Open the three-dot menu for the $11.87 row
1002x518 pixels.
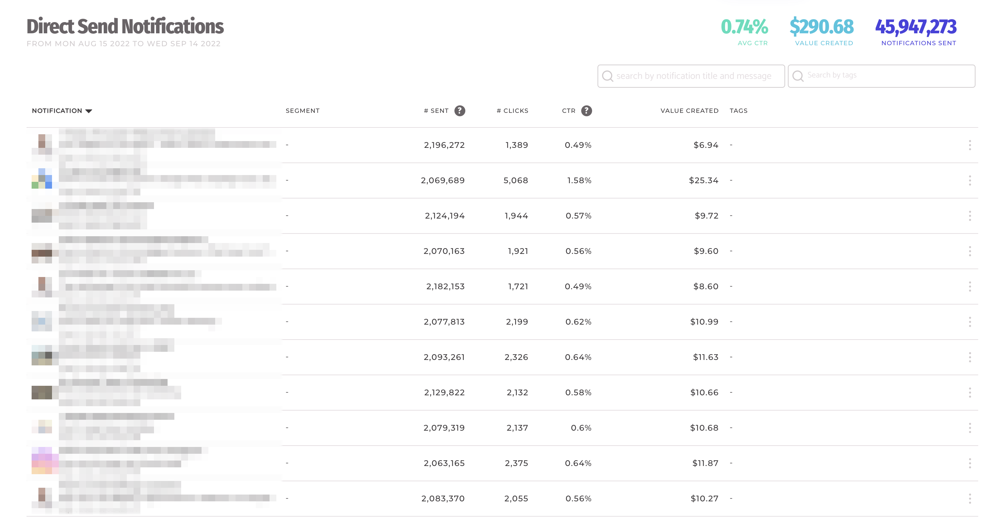(969, 463)
